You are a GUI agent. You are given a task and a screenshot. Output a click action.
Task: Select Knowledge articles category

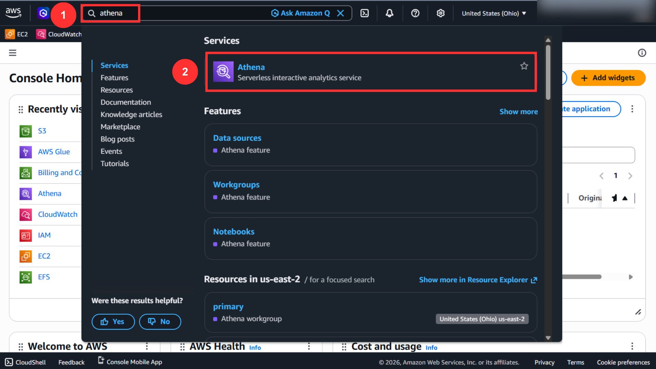[131, 114]
